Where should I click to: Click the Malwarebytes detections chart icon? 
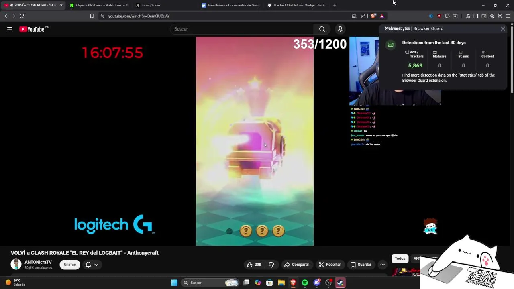pos(391,45)
